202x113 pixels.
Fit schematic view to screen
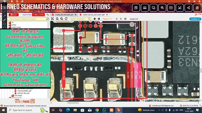click(52, 19)
